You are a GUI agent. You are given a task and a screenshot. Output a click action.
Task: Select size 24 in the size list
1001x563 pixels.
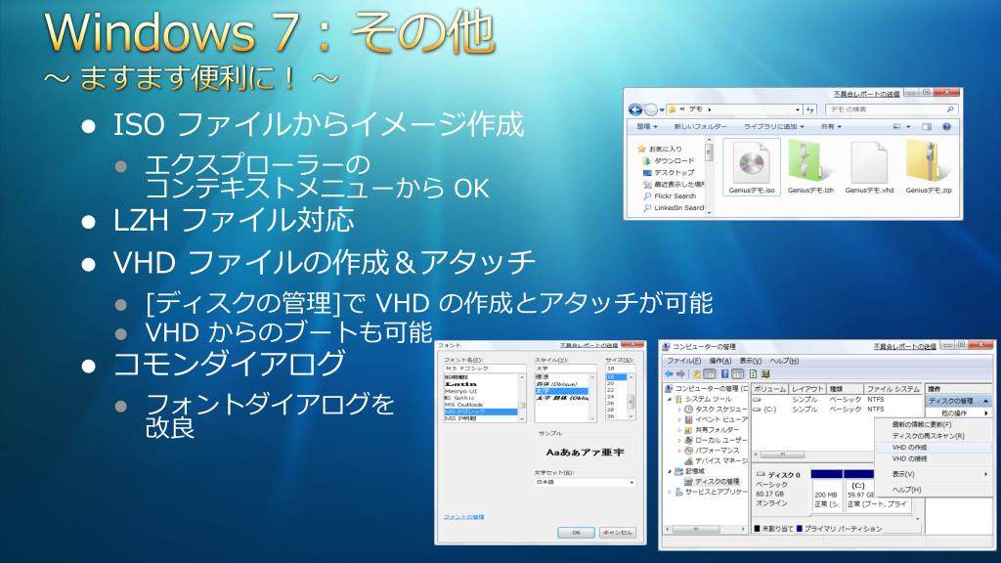610,397
